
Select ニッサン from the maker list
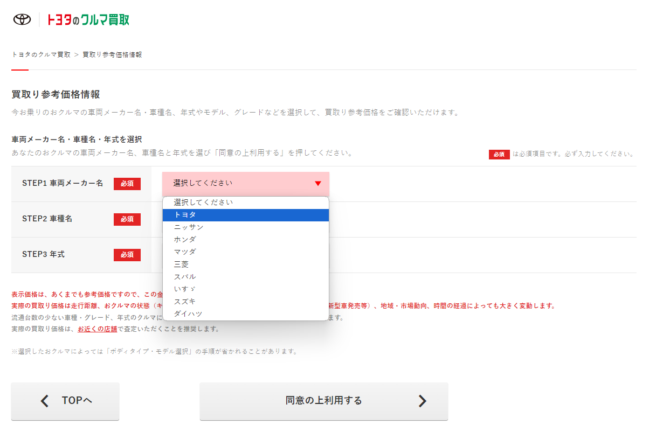246,227
